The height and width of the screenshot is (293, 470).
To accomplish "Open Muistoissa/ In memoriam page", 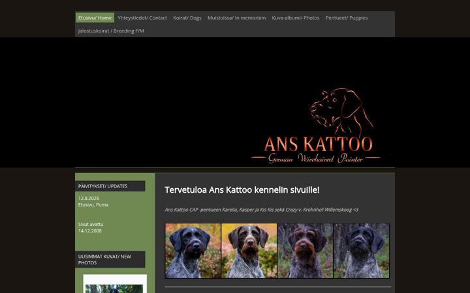I will point(236,18).
